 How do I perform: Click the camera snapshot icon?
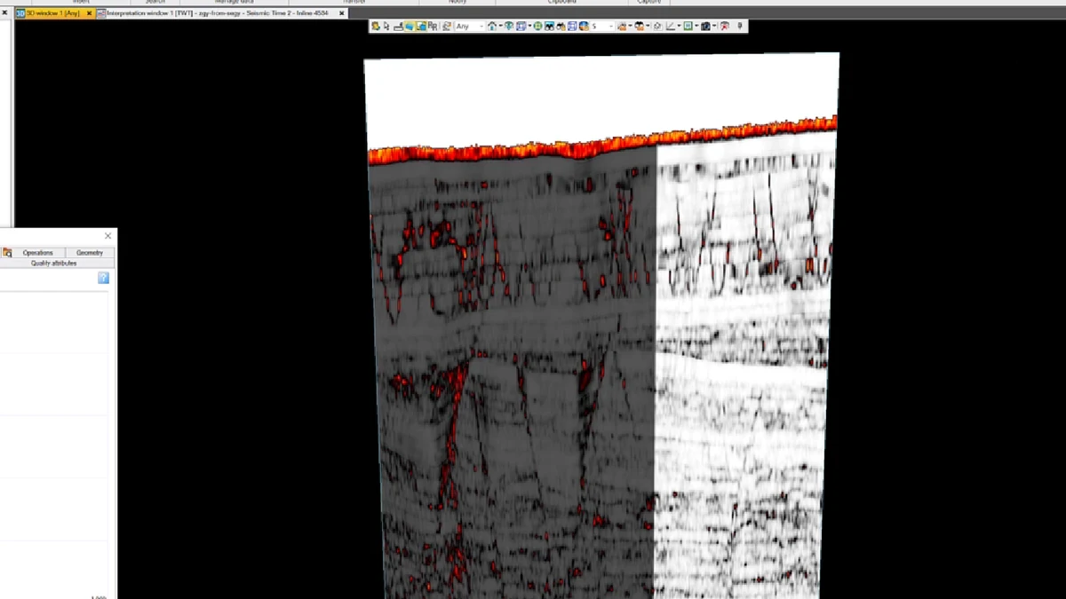pyautogui.click(x=705, y=27)
